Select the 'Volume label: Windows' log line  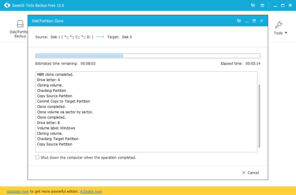click(56, 128)
